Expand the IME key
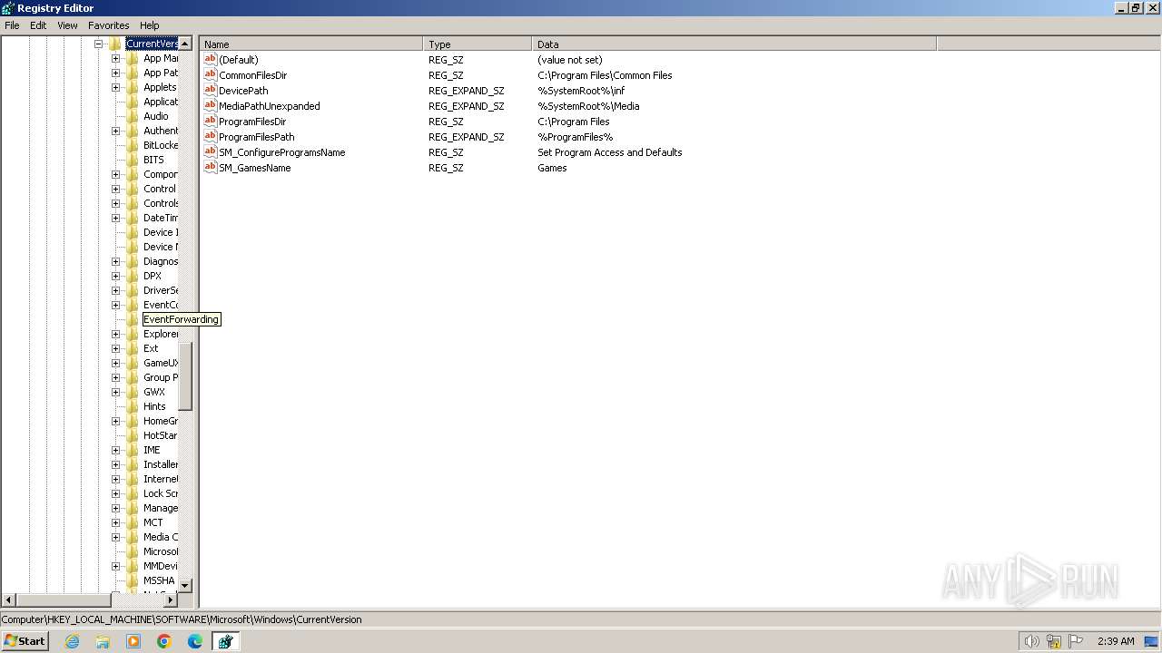 pos(115,450)
